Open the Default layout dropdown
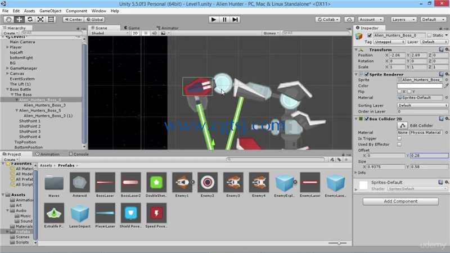The width and height of the screenshot is (450, 253). point(433,20)
